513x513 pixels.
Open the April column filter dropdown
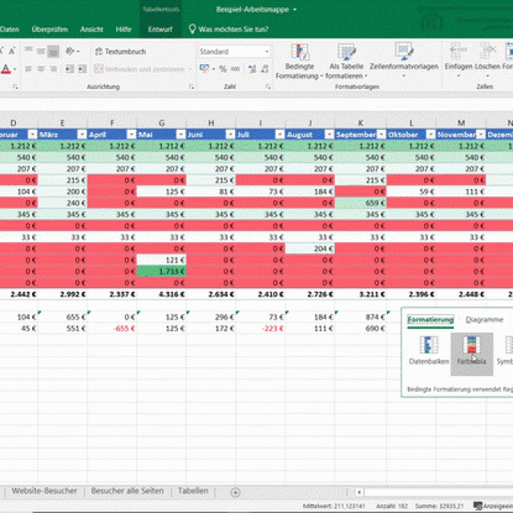(x=131, y=135)
